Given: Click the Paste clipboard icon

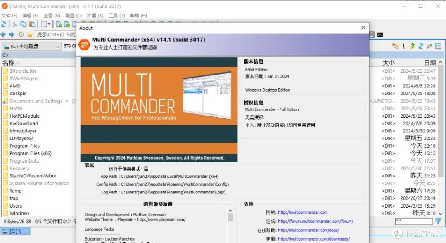Looking at the screenshot, I should click(32, 24).
